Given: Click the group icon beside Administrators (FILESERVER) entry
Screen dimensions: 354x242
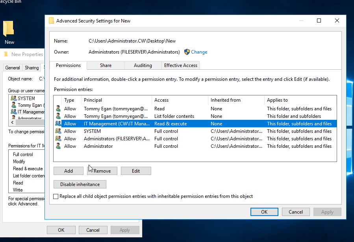Looking at the screenshot, I should click(58, 139).
